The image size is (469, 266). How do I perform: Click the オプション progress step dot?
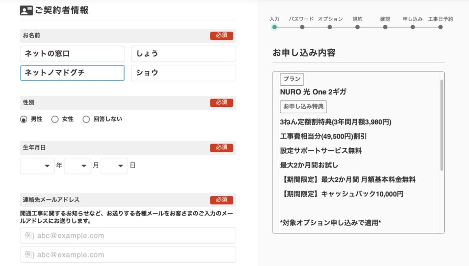coord(330,27)
